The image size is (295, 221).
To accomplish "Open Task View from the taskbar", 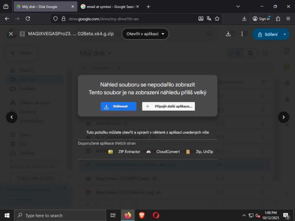I will pos(113,215).
